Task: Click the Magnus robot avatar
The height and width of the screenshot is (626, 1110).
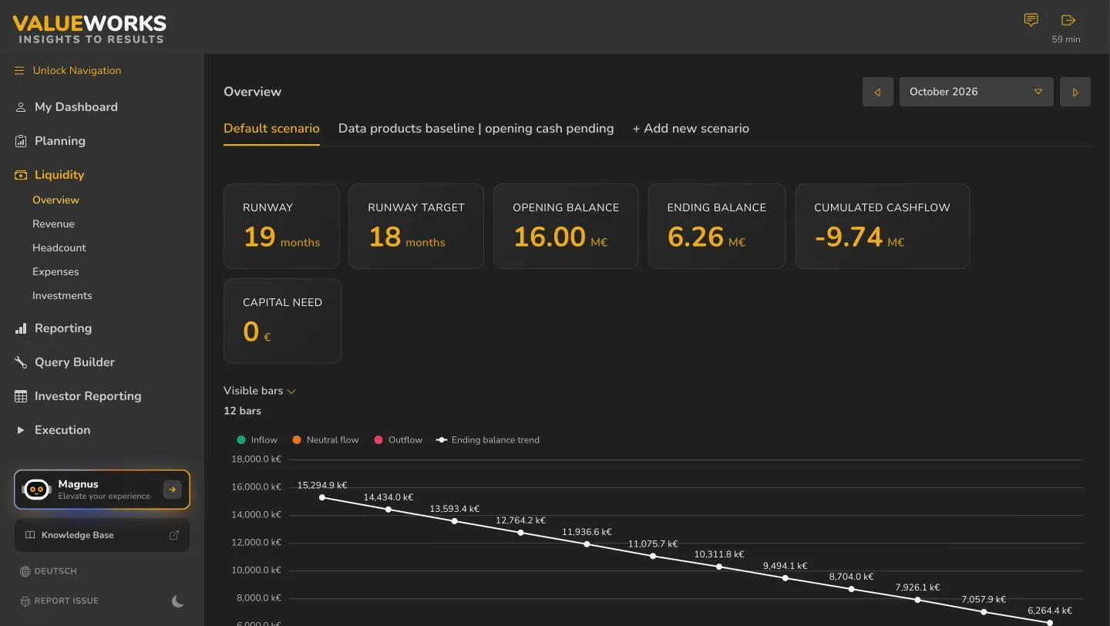Action: (37, 490)
